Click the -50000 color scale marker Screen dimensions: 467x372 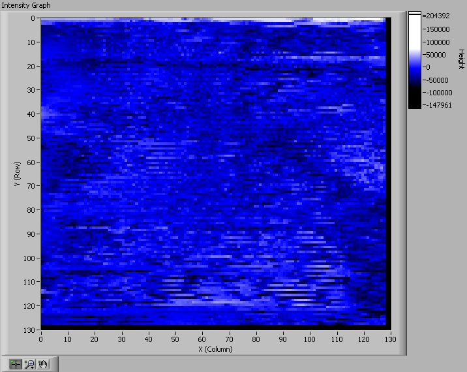click(437, 80)
